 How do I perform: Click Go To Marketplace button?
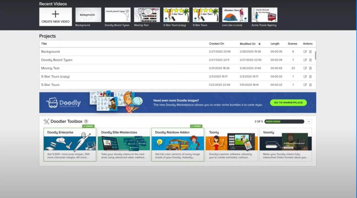(288, 102)
